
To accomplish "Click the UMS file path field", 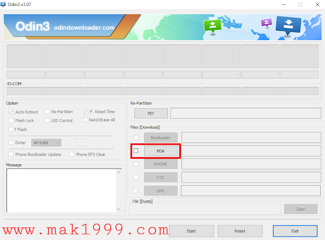I will [x=251, y=191].
